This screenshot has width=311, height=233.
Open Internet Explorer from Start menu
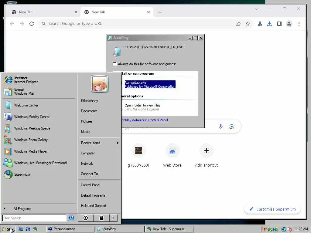(x=39, y=80)
